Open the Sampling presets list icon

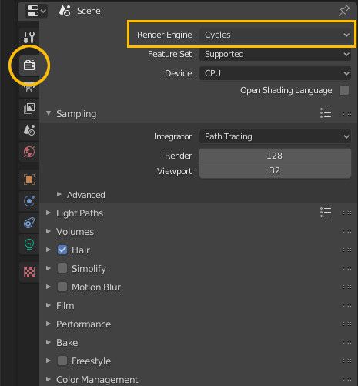pos(326,113)
